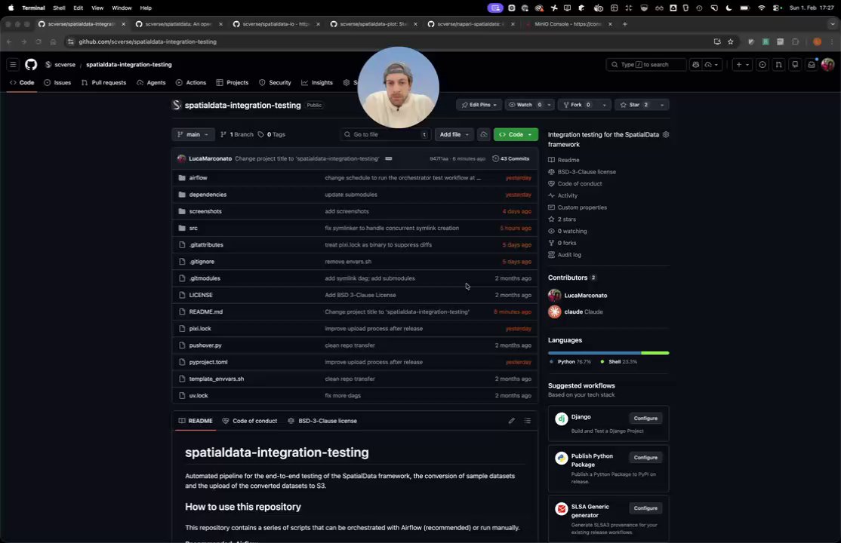Fork the repository
Viewport: 841px width, 543px height.
coord(578,105)
